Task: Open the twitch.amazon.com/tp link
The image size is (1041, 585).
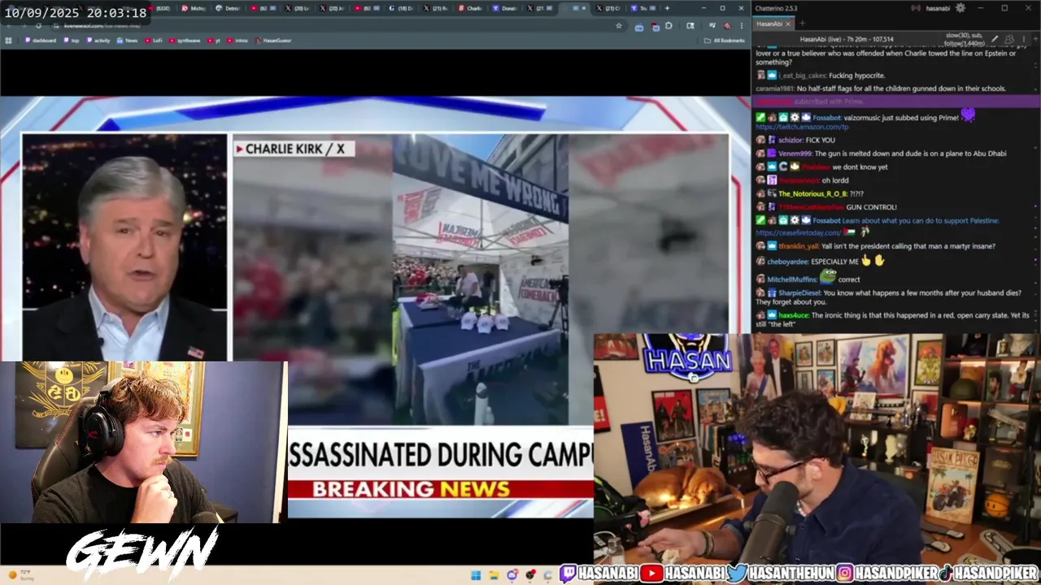Action: click(x=802, y=127)
